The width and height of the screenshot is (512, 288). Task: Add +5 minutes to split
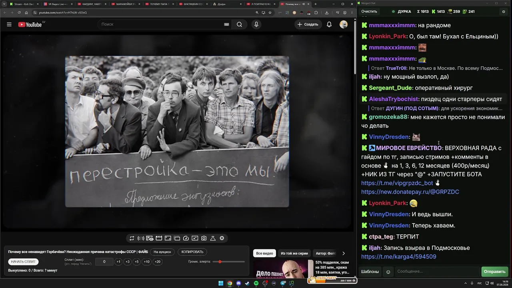(x=137, y=262)
